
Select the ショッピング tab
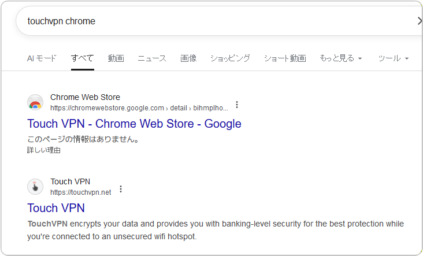pyautogui.click(x=230, y=58)
